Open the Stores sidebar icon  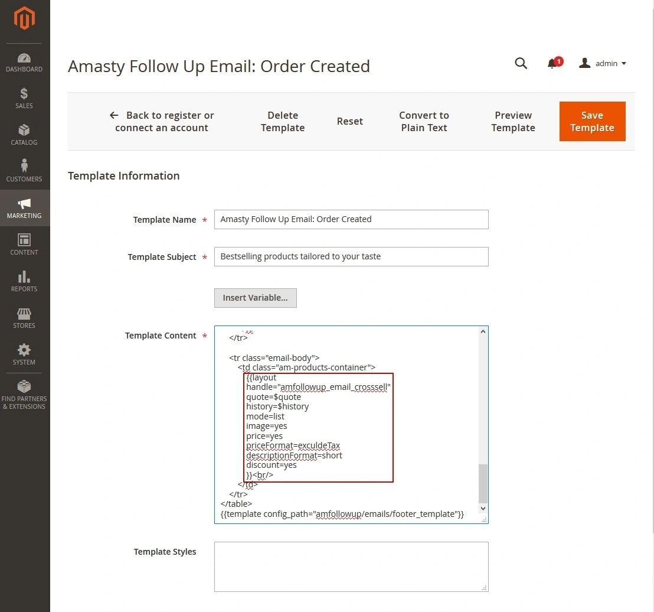pyautogui.click(x=24, y=318)
